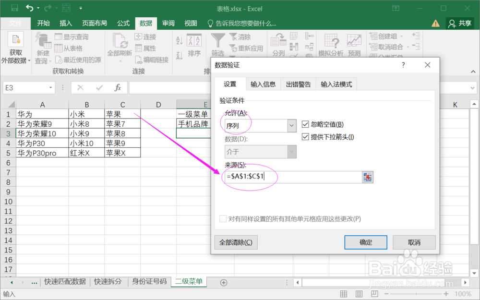Click the 确定 OK button

pos(365,242)
